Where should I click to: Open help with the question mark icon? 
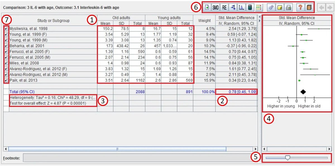pos(300,8)
